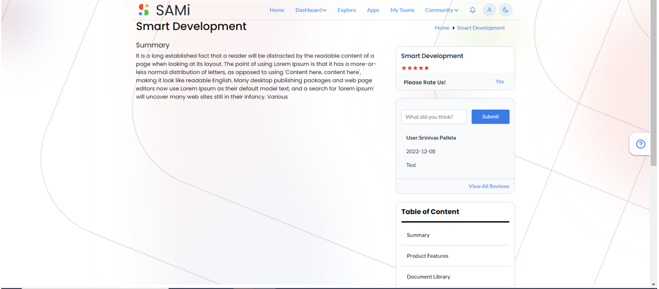Screen dimensions: 659x289
Task: Expand the Community dropdown menu
Action: [x=442, y=10]
